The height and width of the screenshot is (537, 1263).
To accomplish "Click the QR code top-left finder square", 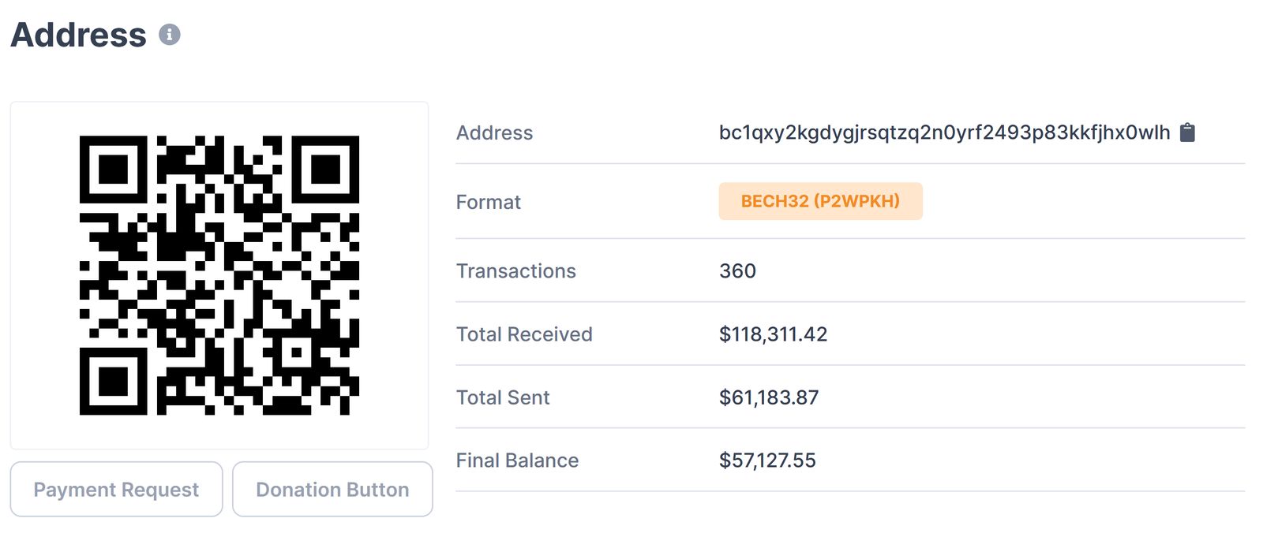I will pos(113,169).
